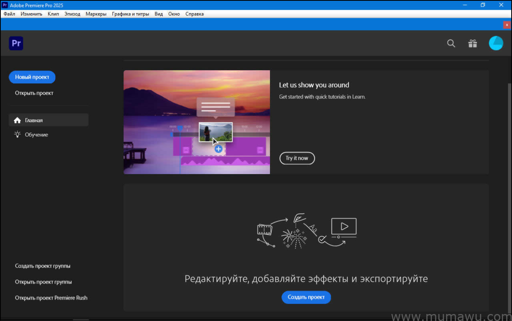Click the vertical scrollbar on the right
The width and height of the screenshot is (512, 321).
pos(509,155)
